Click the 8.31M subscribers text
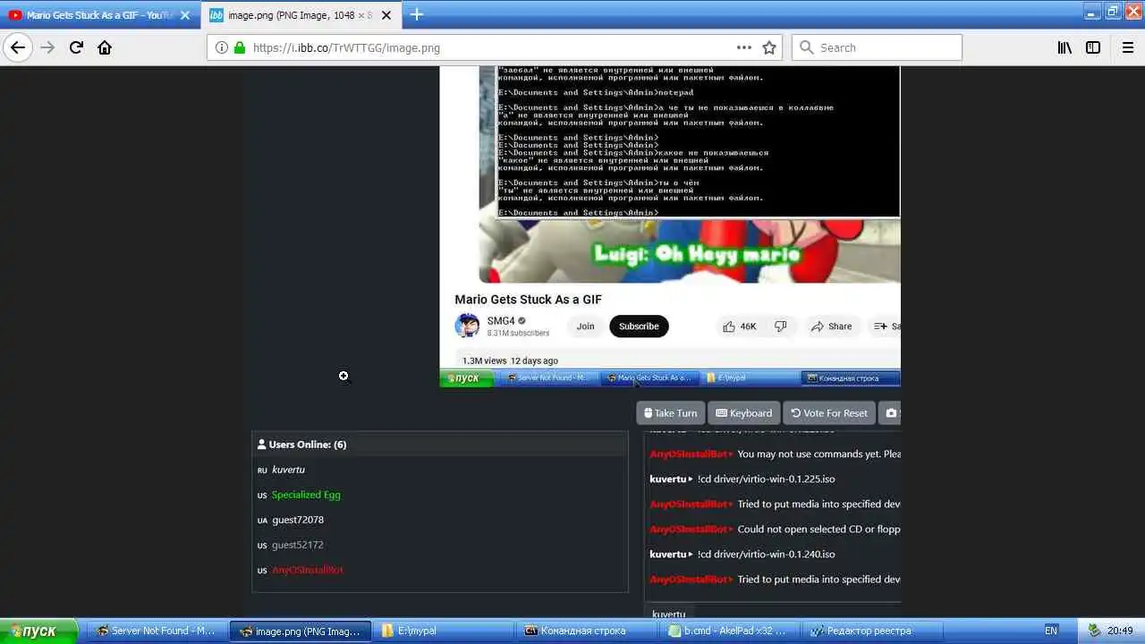 (x=518, y=334)
